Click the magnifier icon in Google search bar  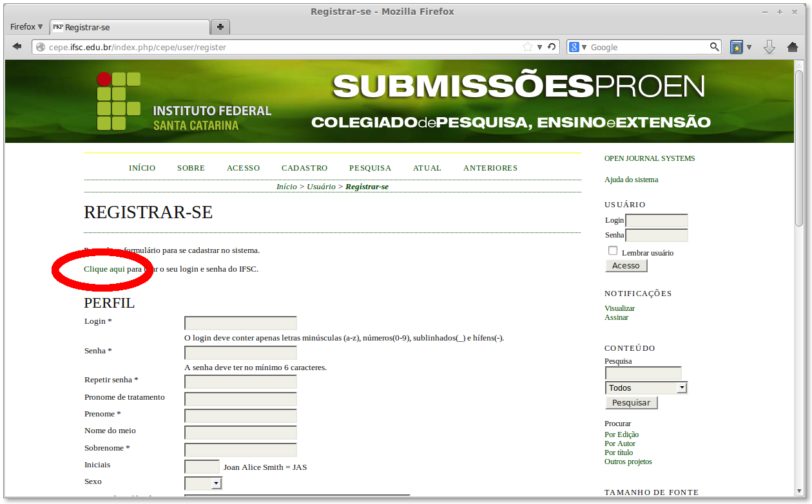point(714,46)
